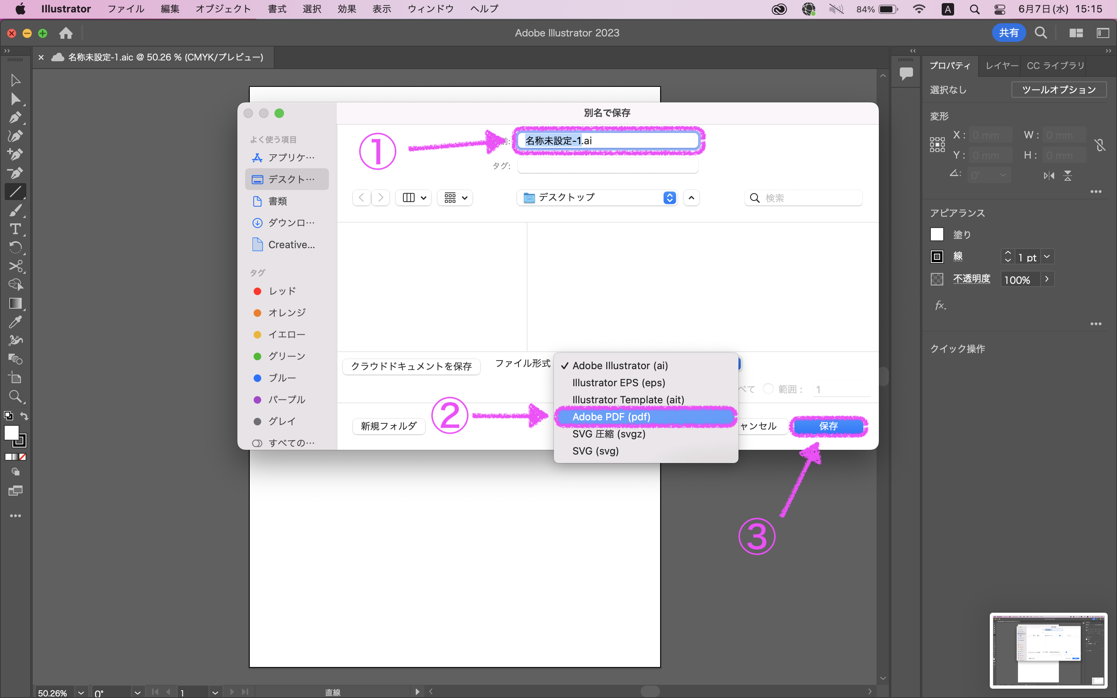1117x698 pixels.
Task: Toggle the constrain width and height proportions link
Action: click(1100, 145)
